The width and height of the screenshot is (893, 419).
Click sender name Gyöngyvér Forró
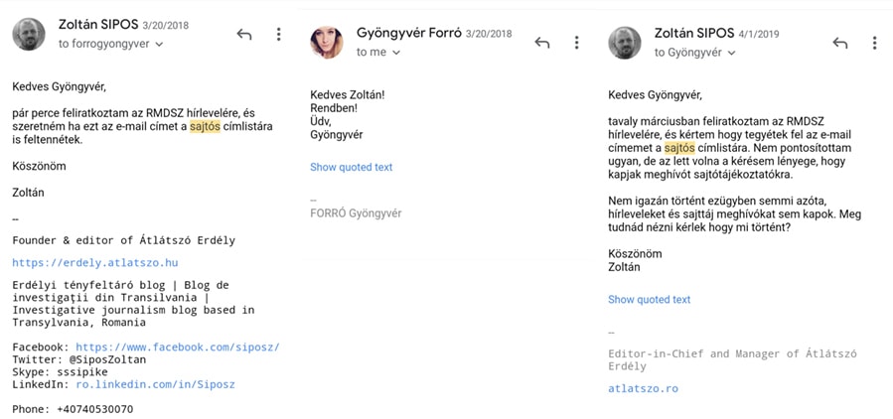click(x=409, y=33)
